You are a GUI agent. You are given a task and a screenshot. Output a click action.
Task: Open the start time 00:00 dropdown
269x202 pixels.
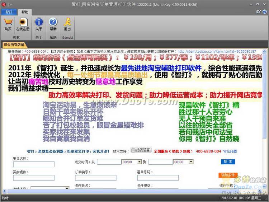(x=140, y=162)
